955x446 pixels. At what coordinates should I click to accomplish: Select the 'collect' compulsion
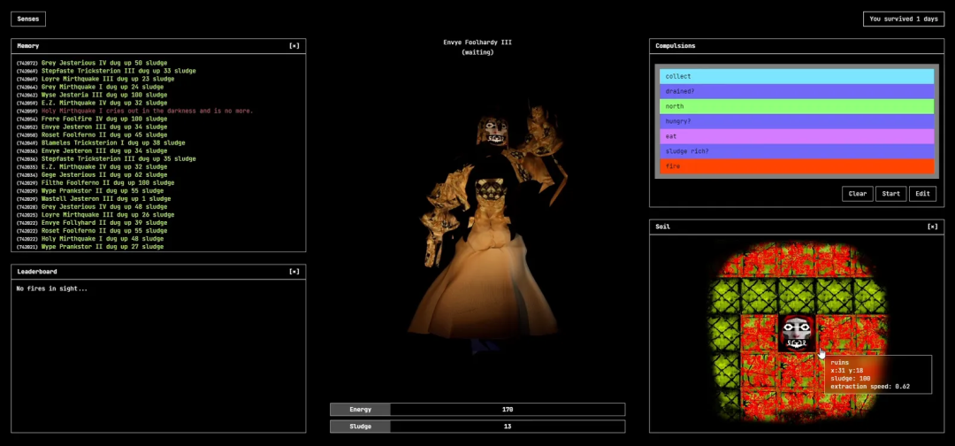(x=797, y=77)
